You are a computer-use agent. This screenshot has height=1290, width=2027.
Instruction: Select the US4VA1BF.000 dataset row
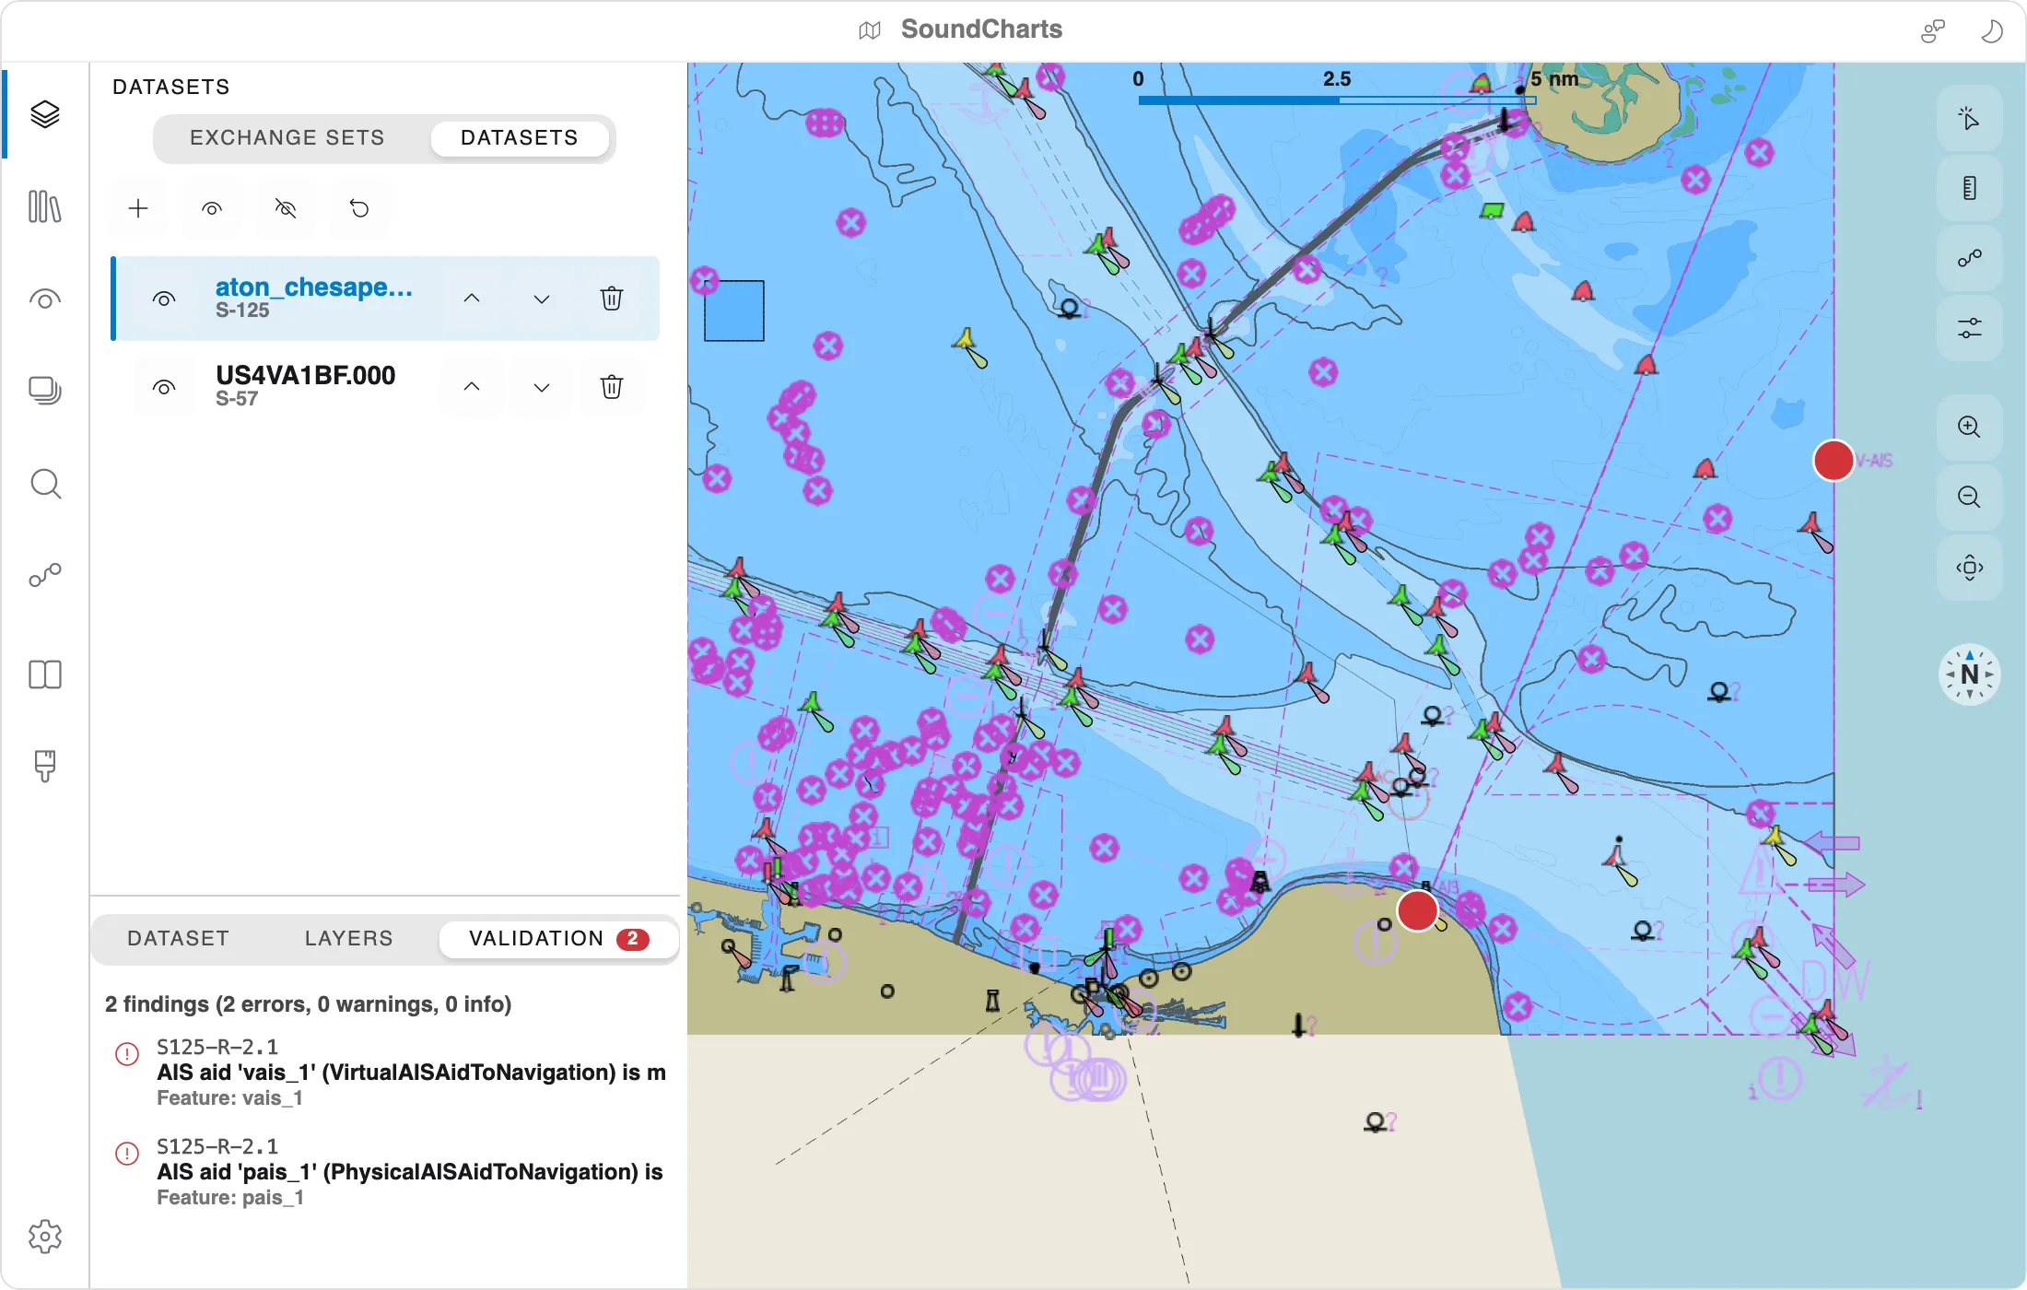point(385,387)
